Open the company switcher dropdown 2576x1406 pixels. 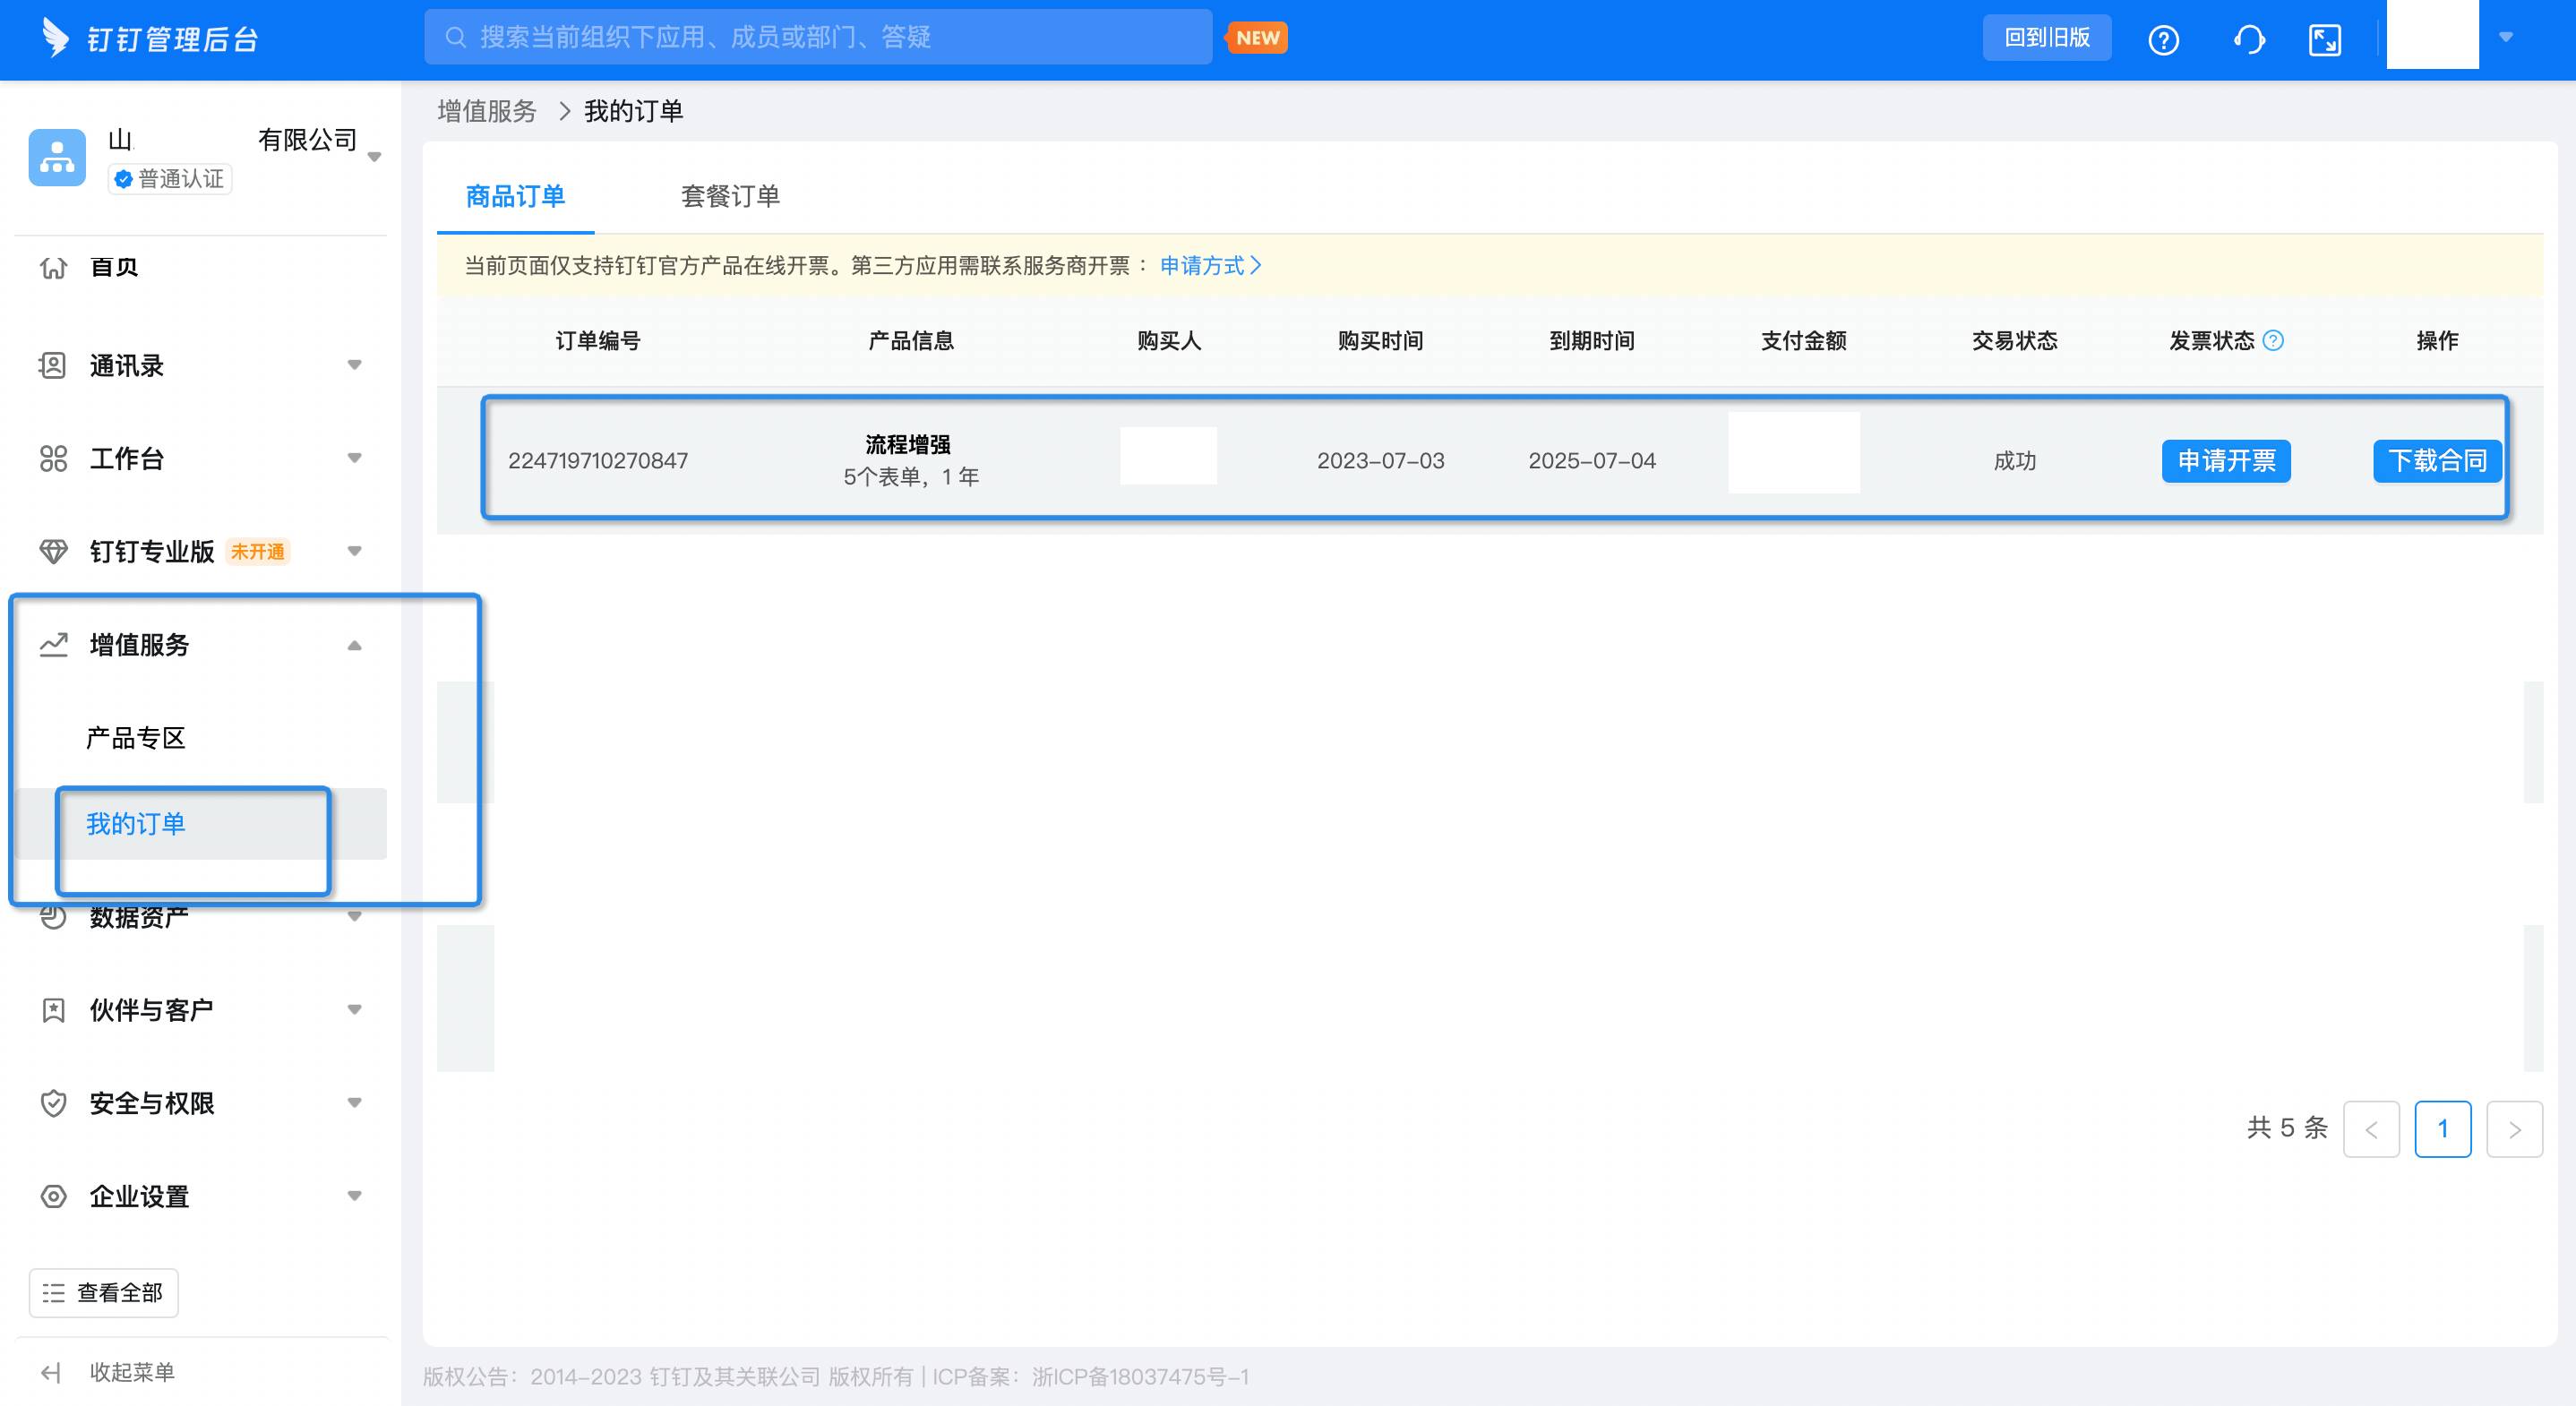click(375, 157)
